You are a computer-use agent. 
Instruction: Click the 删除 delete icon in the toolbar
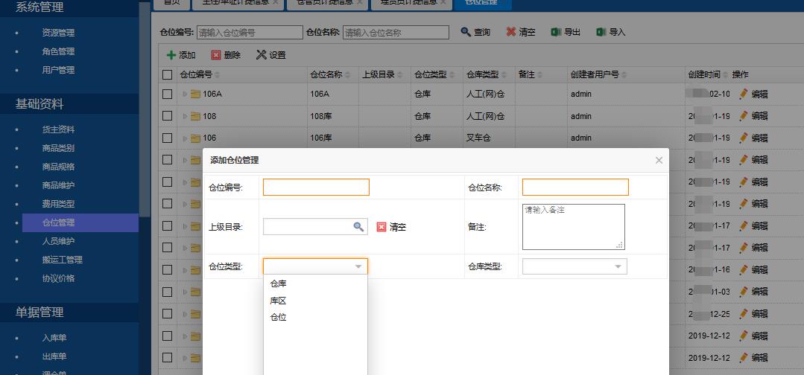point(216,55)
